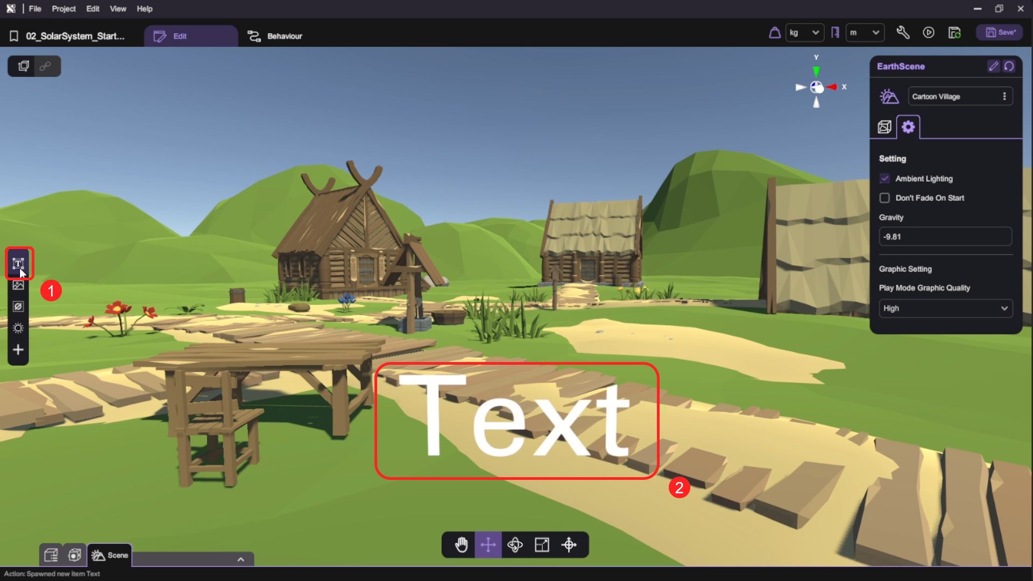This screenshot has width=1033, height=581.
Task: Click the Save button
Action: (x=1000, y=33)
